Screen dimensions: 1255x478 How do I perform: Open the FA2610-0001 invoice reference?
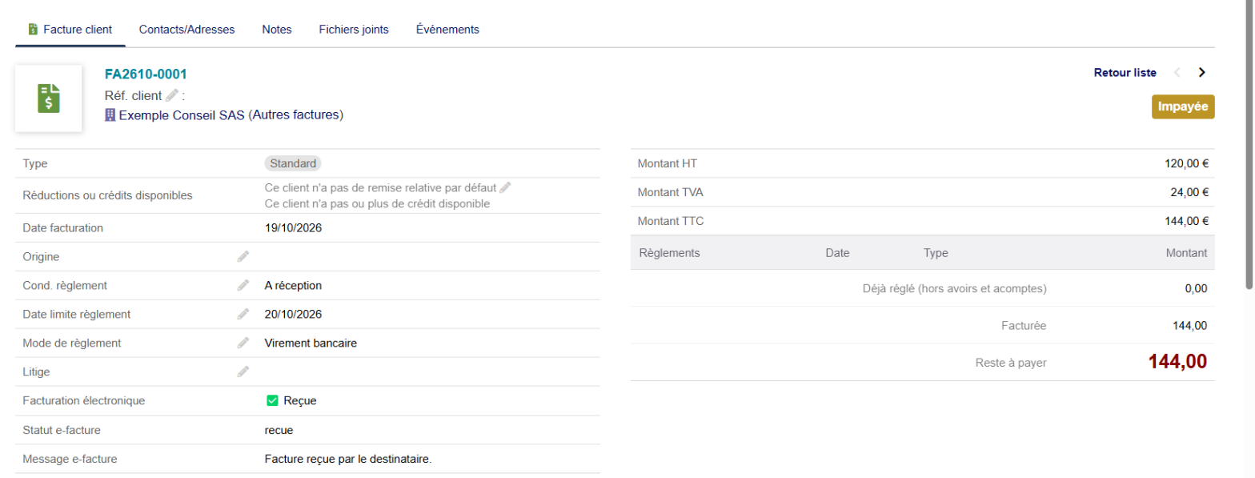click(146, 74)
